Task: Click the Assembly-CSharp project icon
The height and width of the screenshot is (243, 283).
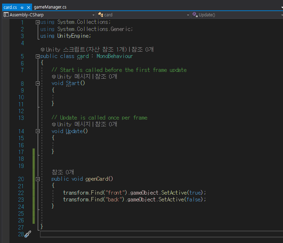Action: tap(6, 15)
